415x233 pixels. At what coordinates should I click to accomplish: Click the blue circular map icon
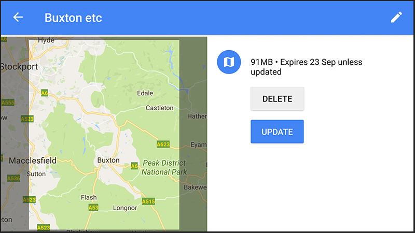tap(229, 62)
